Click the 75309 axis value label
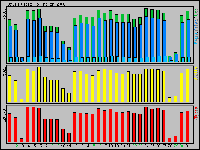 click(4, 14)
